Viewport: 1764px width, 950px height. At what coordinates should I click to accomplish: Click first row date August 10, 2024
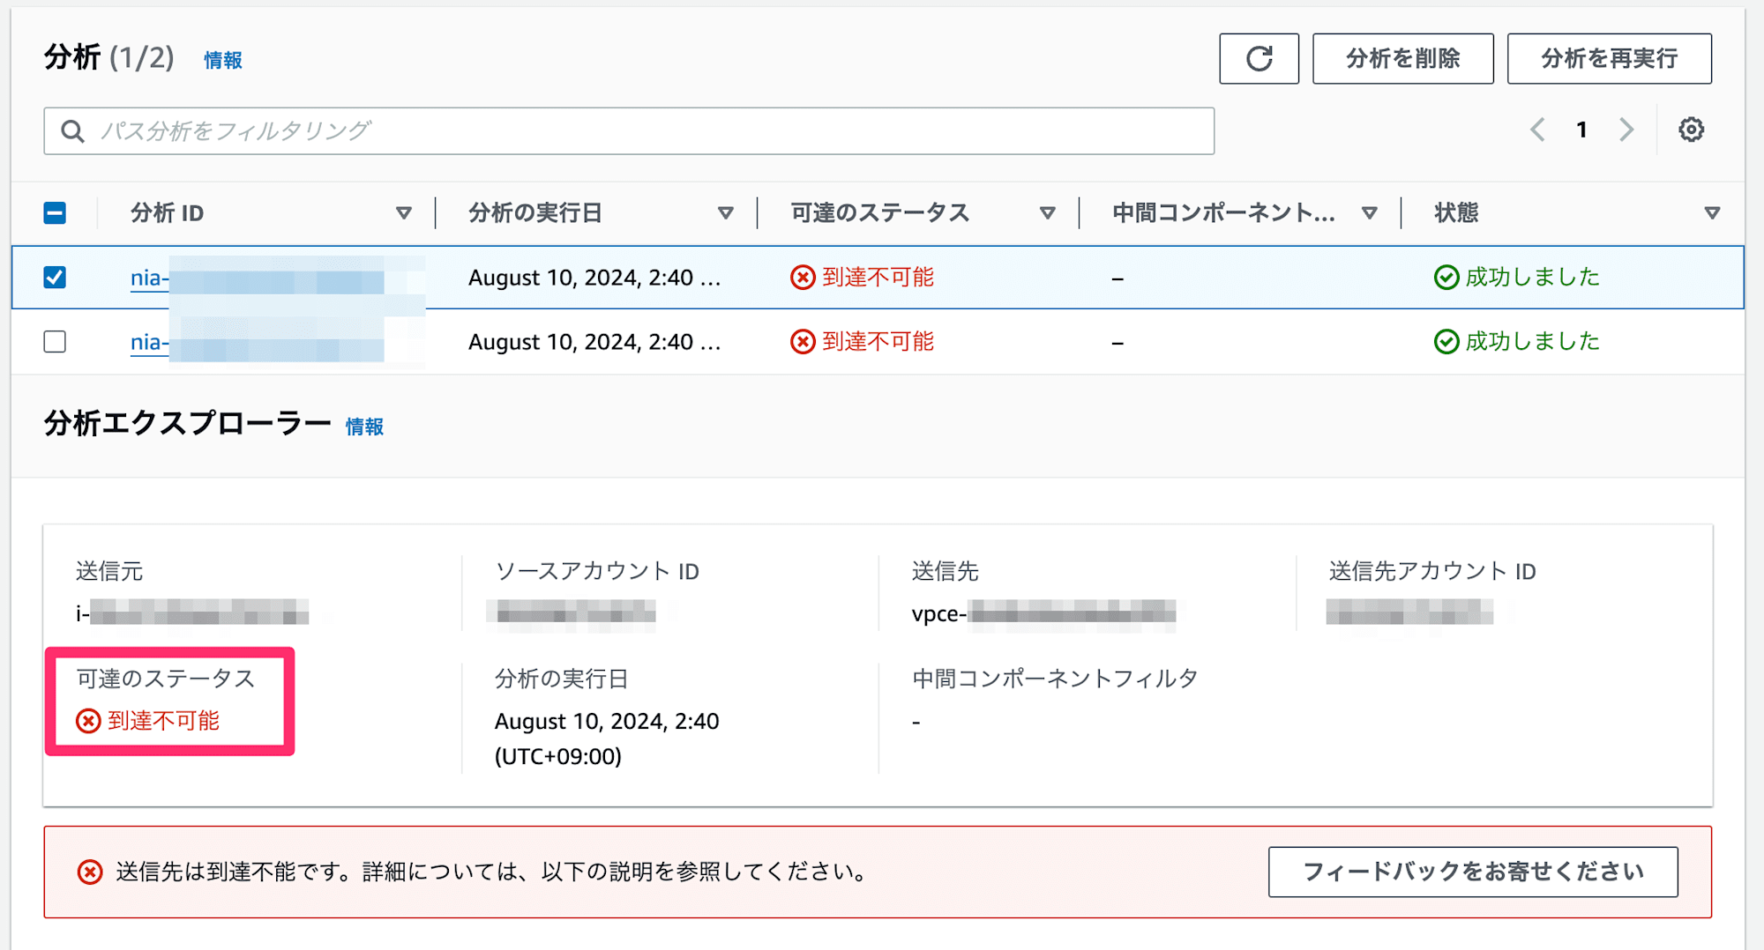tap(594, 278)
